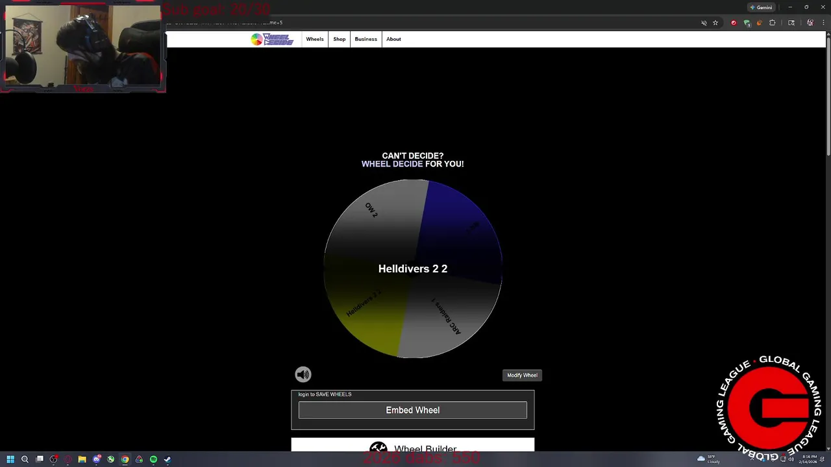Open the tab search side panel icon
Viewport: 831px width, 467px height.
(791, 23)
